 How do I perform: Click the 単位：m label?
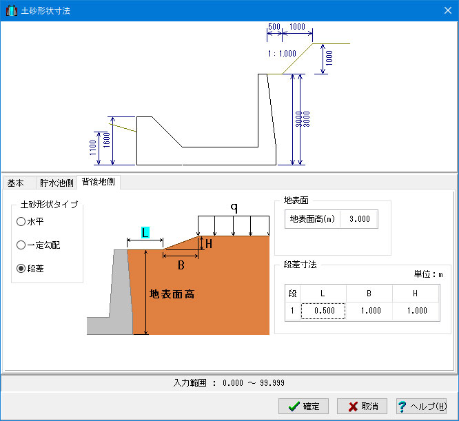click(x=428, y=274)
